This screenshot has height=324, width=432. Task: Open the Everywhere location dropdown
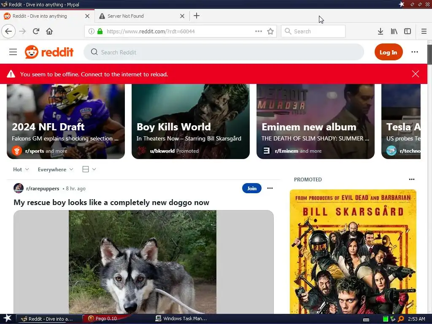coord(55,170)
